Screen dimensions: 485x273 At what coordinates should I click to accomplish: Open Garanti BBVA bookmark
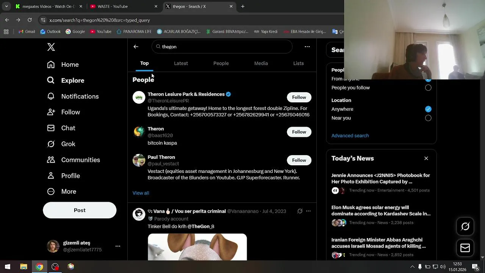[x=227, y=31]
